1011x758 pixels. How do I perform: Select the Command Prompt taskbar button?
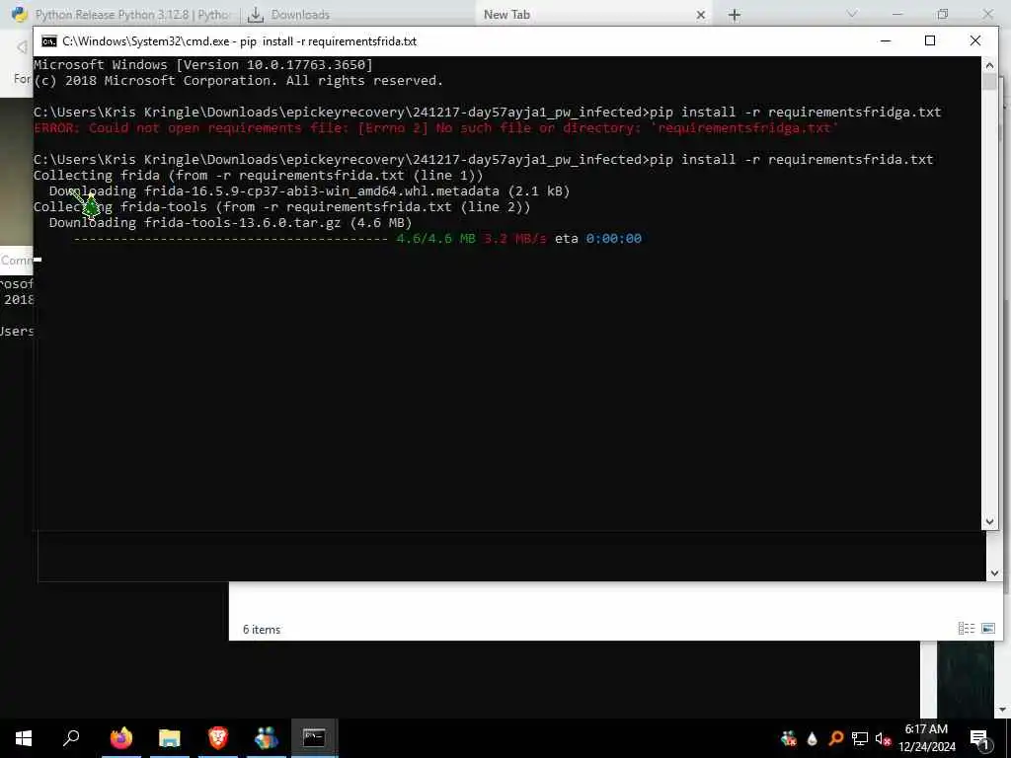point(314,738)
